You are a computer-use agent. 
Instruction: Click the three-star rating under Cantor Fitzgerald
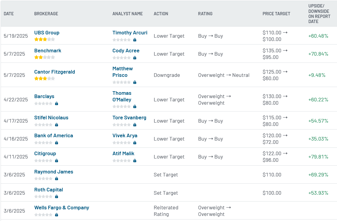click(x=45, y=78)
